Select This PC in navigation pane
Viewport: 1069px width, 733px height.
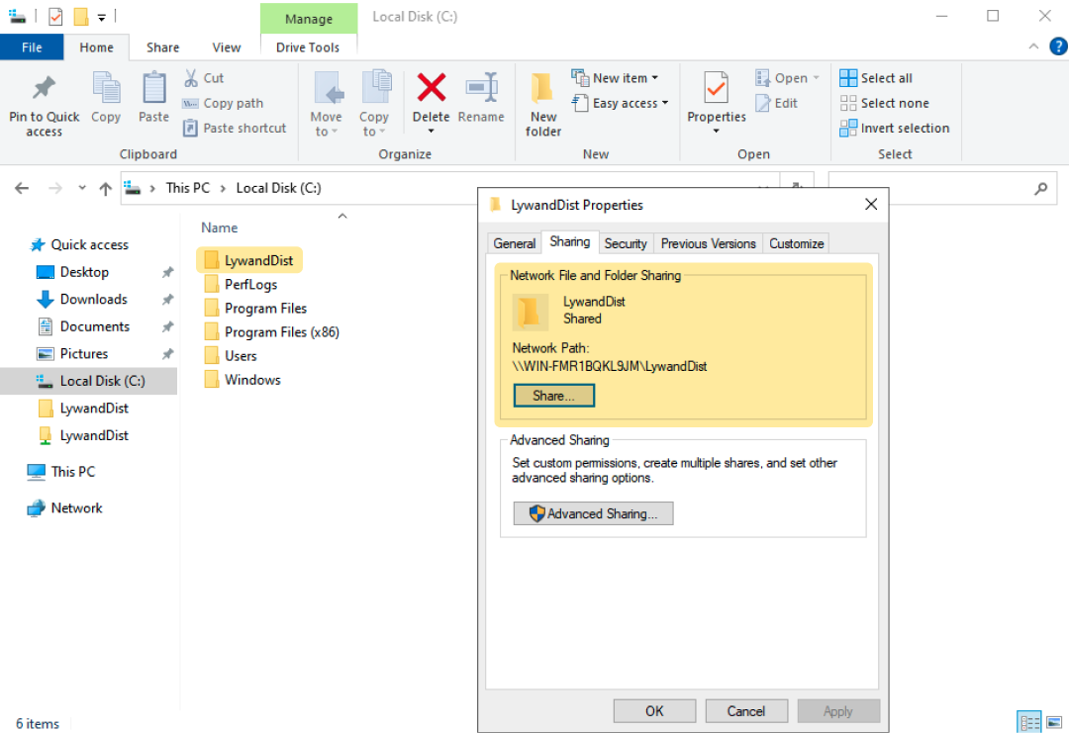(73, 472)
